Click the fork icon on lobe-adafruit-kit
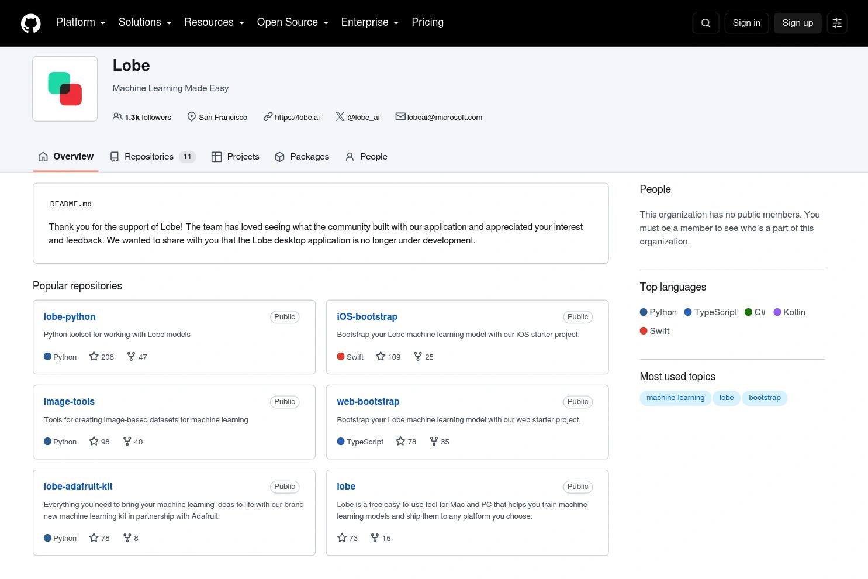This screenshot has height=579, width=868. click(x=127, y=537)
